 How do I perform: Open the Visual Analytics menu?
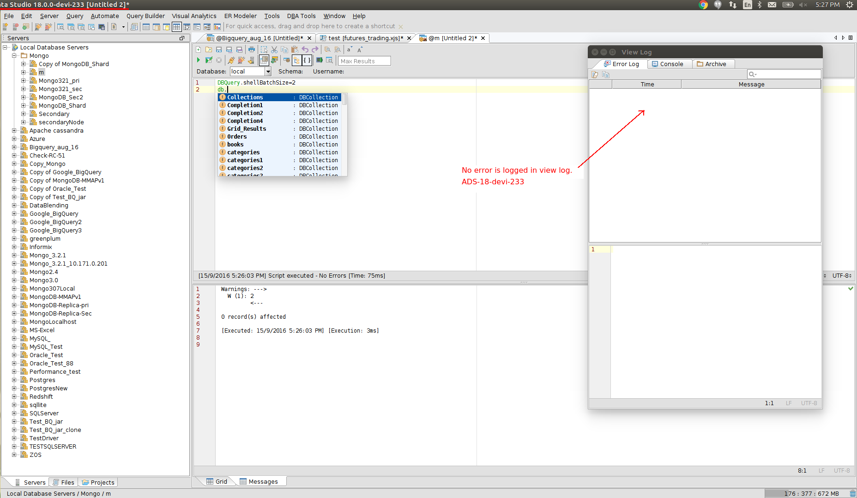pos(194,16)
